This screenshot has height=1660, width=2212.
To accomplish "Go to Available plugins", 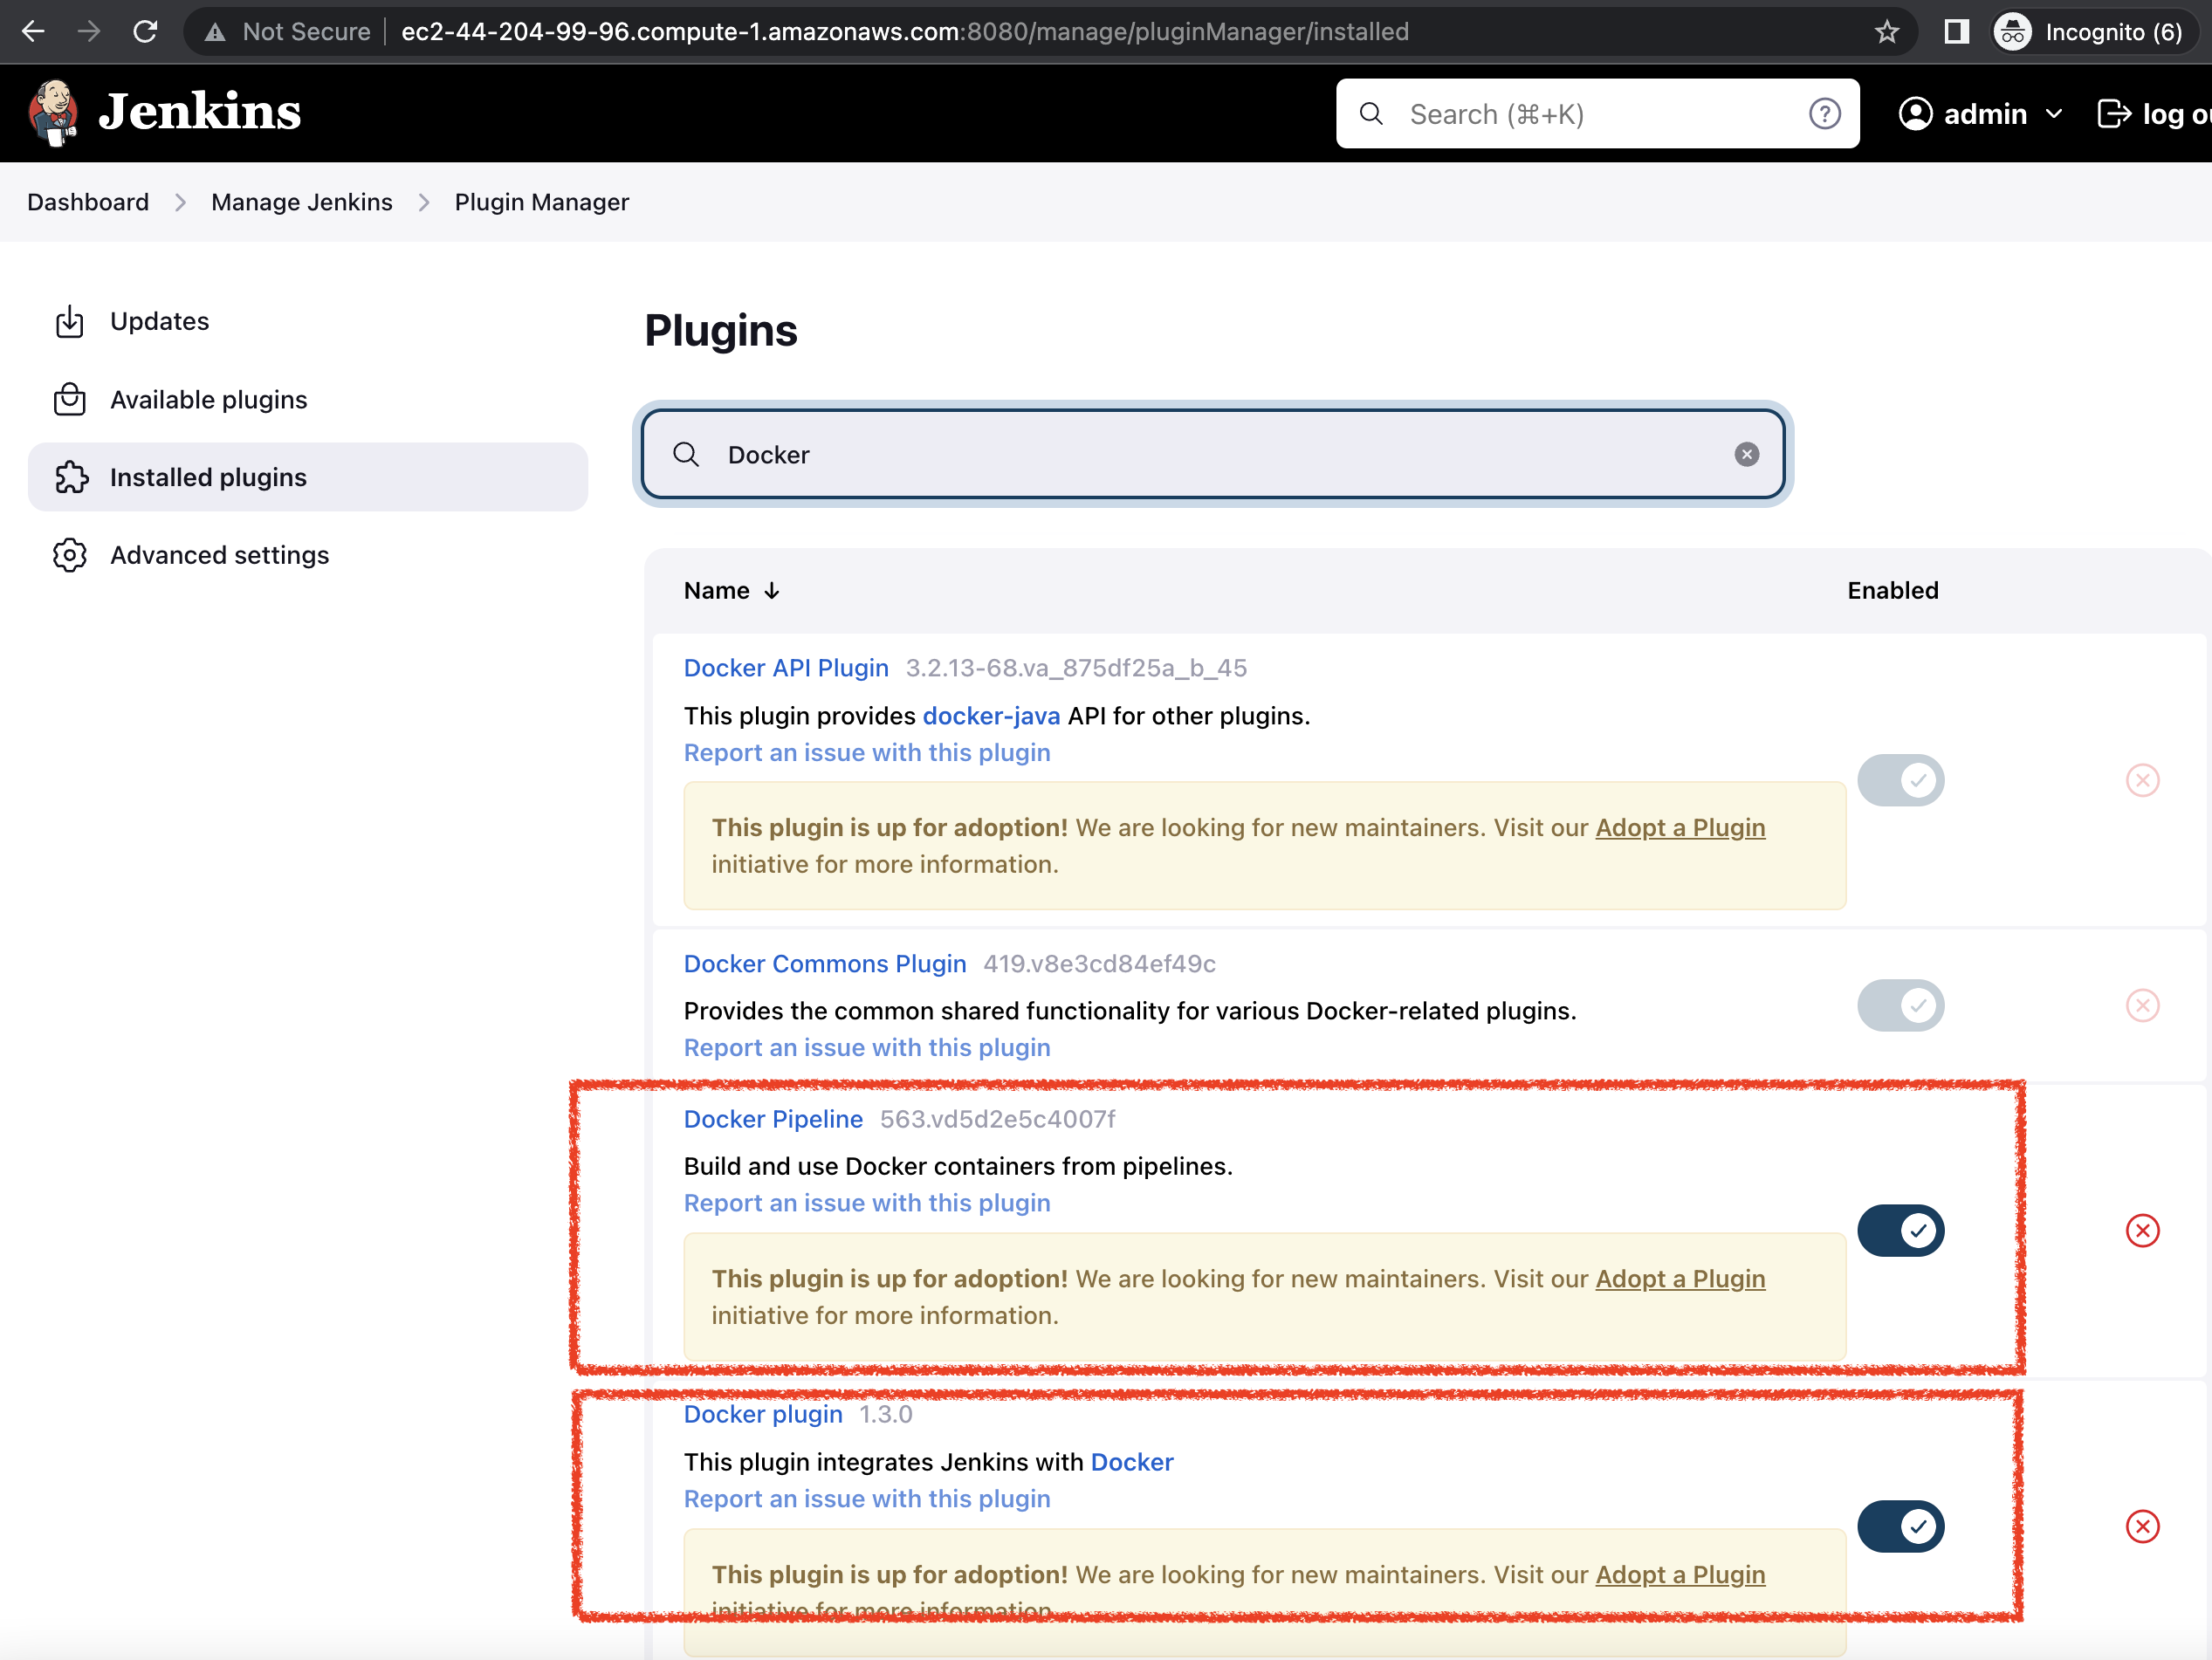I will (308, 400).
